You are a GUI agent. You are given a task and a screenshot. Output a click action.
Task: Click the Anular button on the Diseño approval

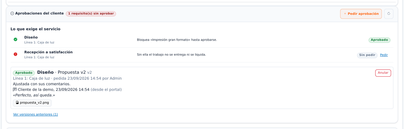pyautogui.click(x=383, y=73)
